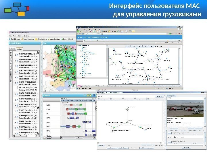Click the document icon of order TE-458
Viewport: 207px width, 155px height.
(x=17, y=61)
